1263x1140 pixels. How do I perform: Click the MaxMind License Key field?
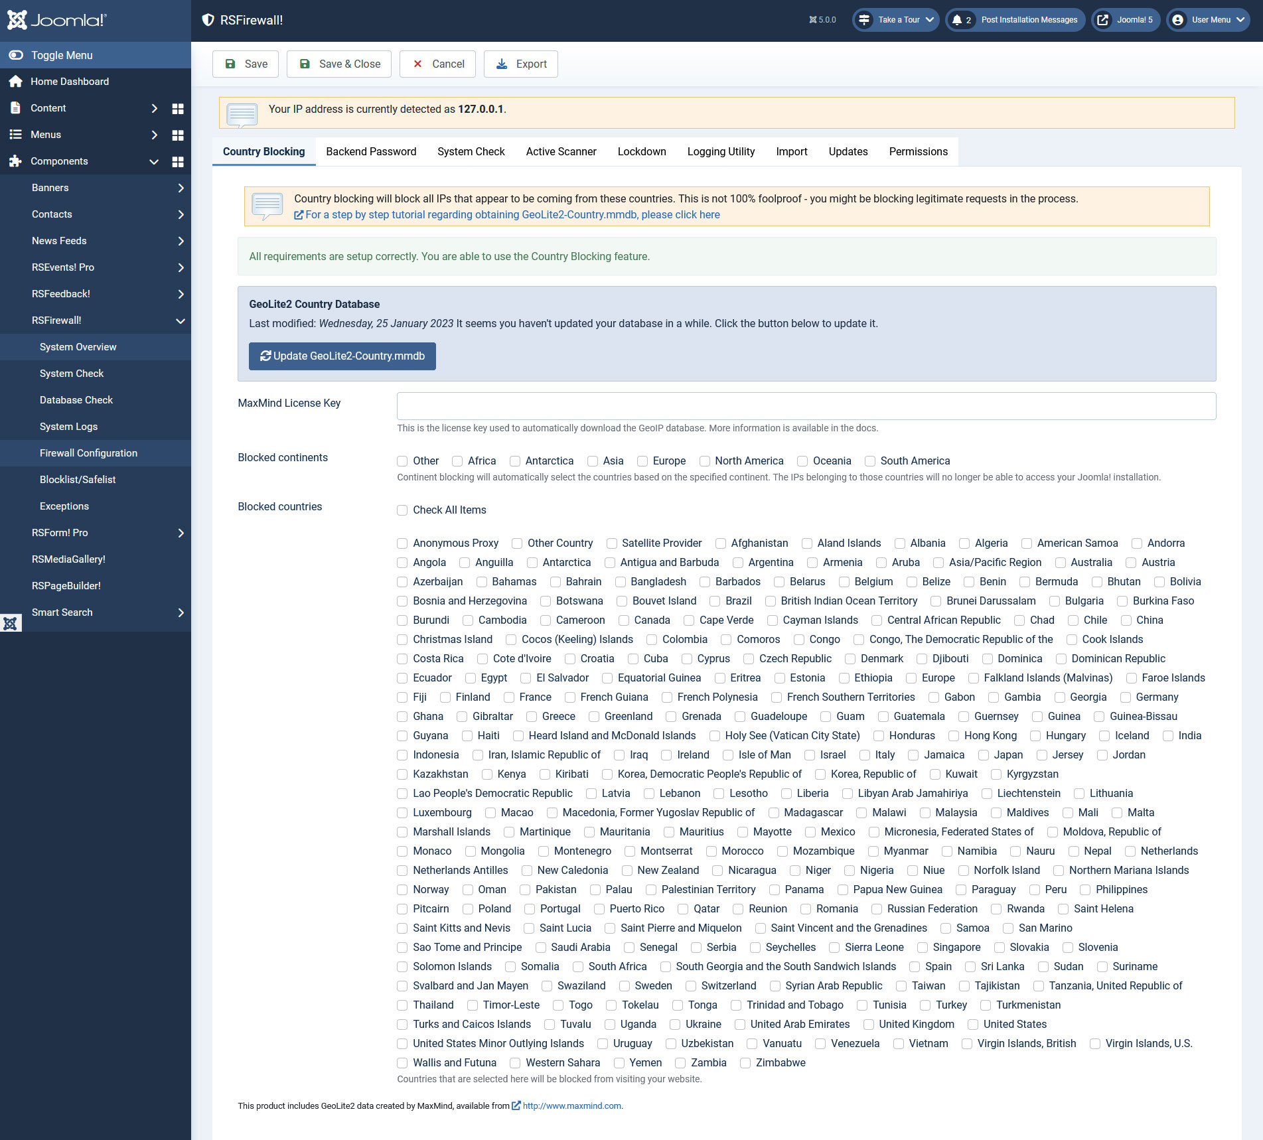tap(806, 406)
